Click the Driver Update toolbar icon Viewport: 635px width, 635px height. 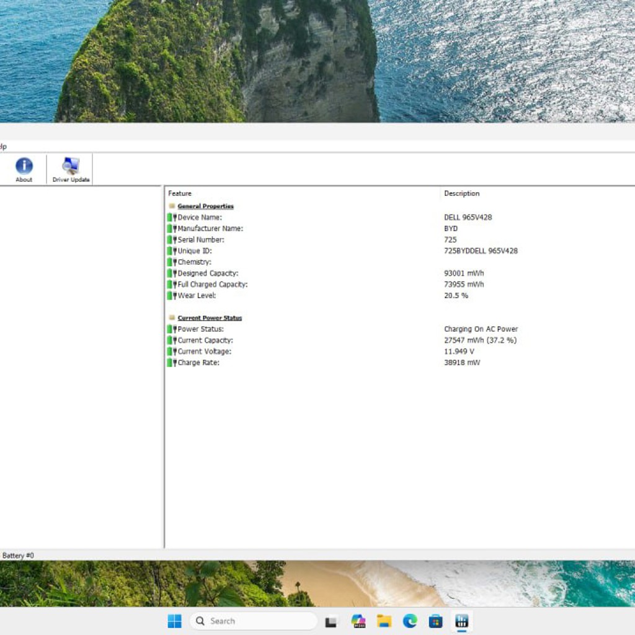71,169
